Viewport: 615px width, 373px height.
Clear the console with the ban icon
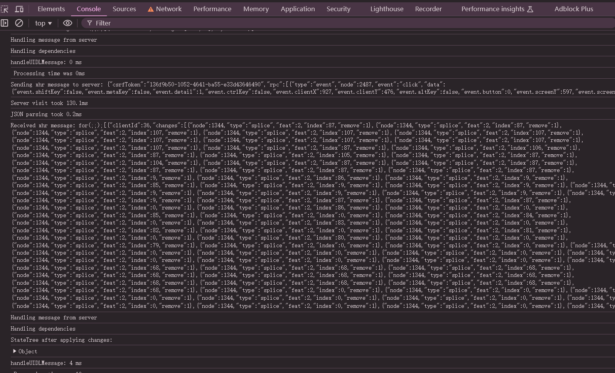tap(19, 23)
